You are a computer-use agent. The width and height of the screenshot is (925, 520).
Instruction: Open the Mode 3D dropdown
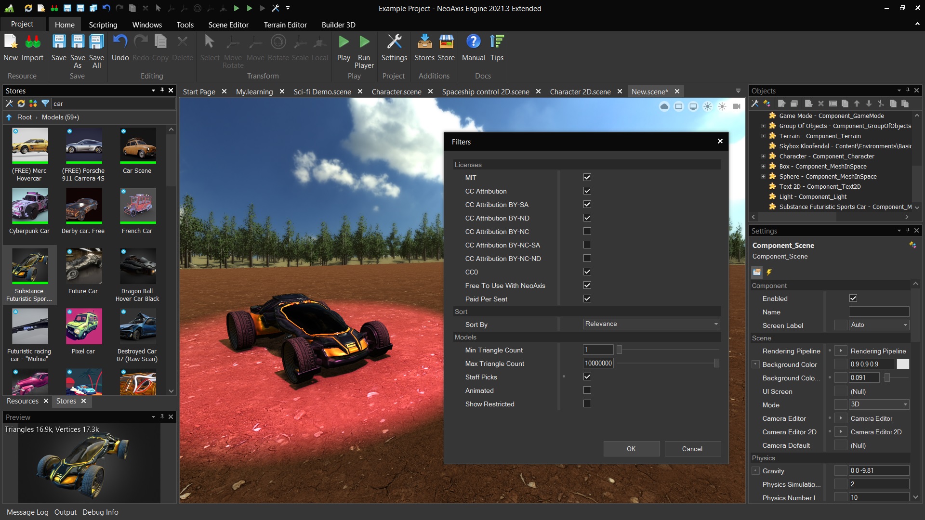(x=878, y=404)
